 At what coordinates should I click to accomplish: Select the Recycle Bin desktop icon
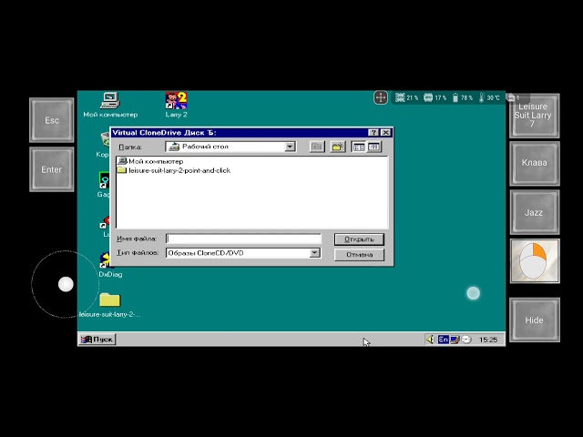(105, 143)
